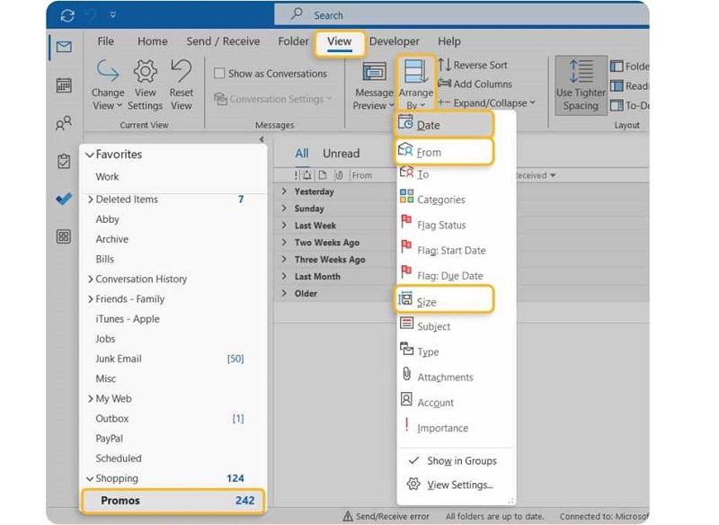Arrange messages by Subject
The width and height of the screenshot is (719, 525).
click(x=457, y=326)
